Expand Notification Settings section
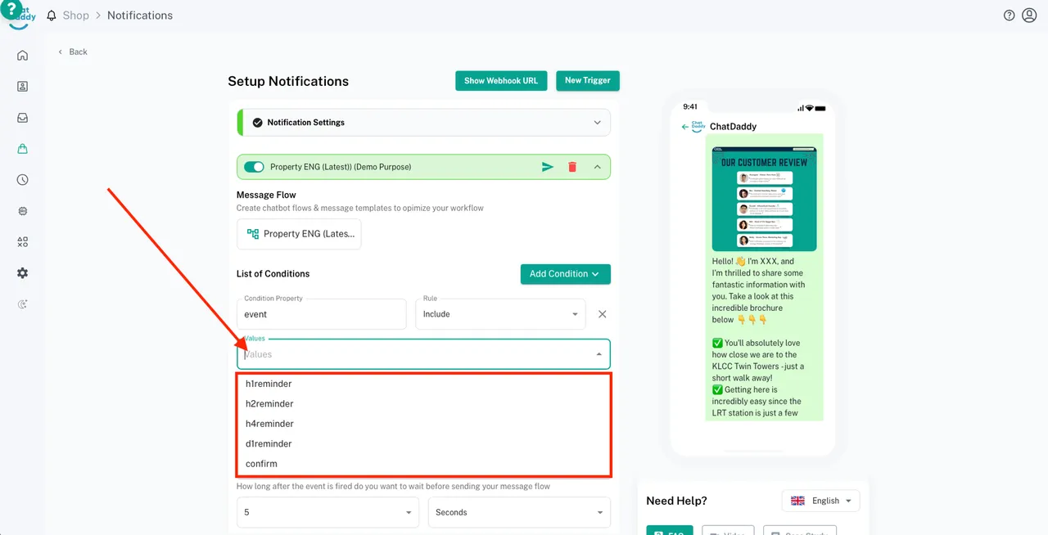The height and width of the screenshot is (535, 1048). (597, 123)
